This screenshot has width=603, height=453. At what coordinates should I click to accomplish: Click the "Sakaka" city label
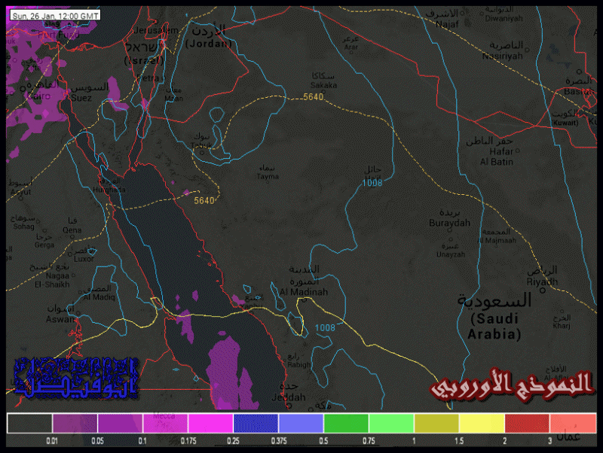tap(323, 85)
